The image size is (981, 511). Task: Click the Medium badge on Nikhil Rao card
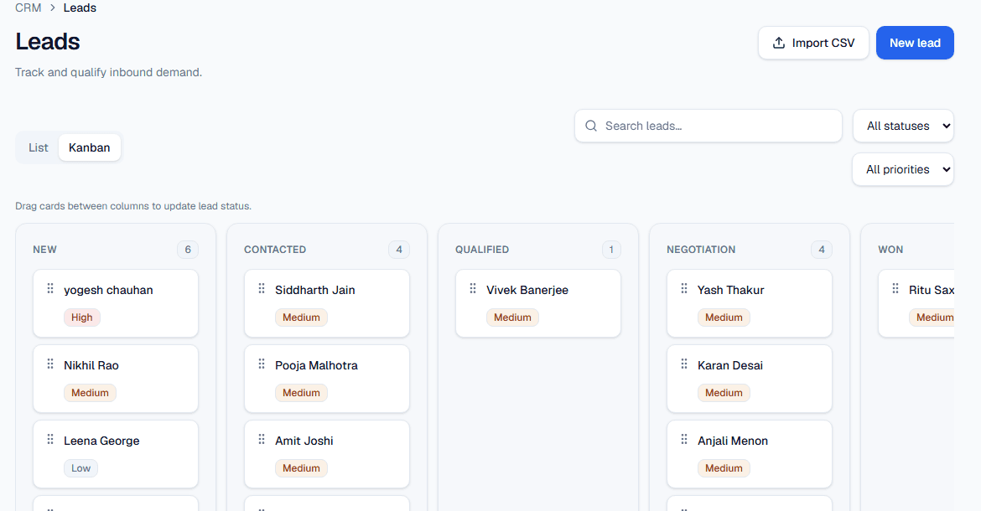pyautogui.click(x=90, y=393)
